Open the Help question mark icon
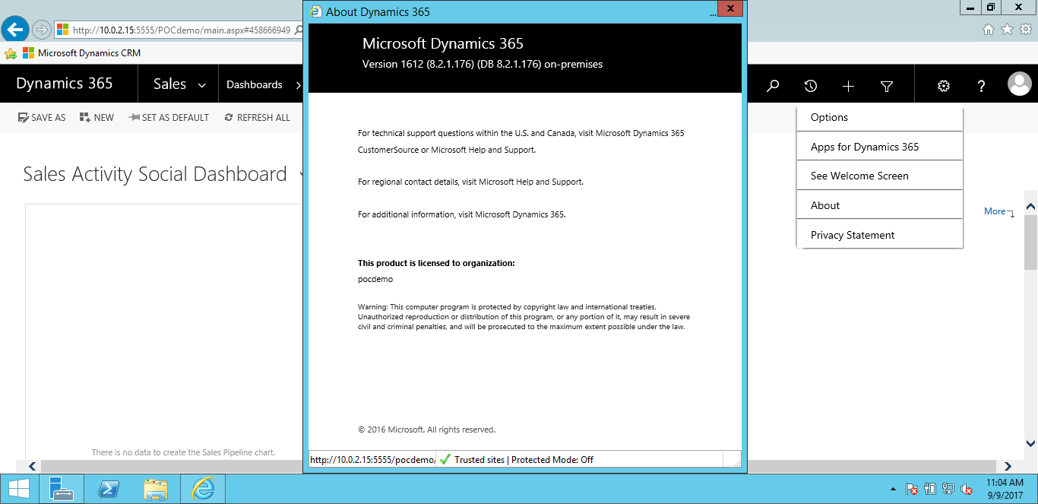Screen dimensions: 1038x504 pos(981,85)
